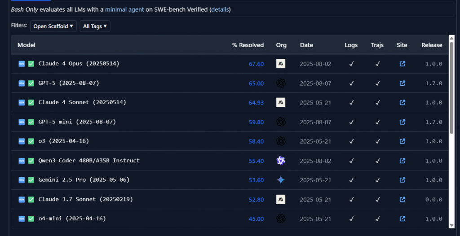The height and width of the screenshot is (236, 460).
Task: Open site link for GPT-5 mini
Action: pyautogui.click(x=402, y=122)
